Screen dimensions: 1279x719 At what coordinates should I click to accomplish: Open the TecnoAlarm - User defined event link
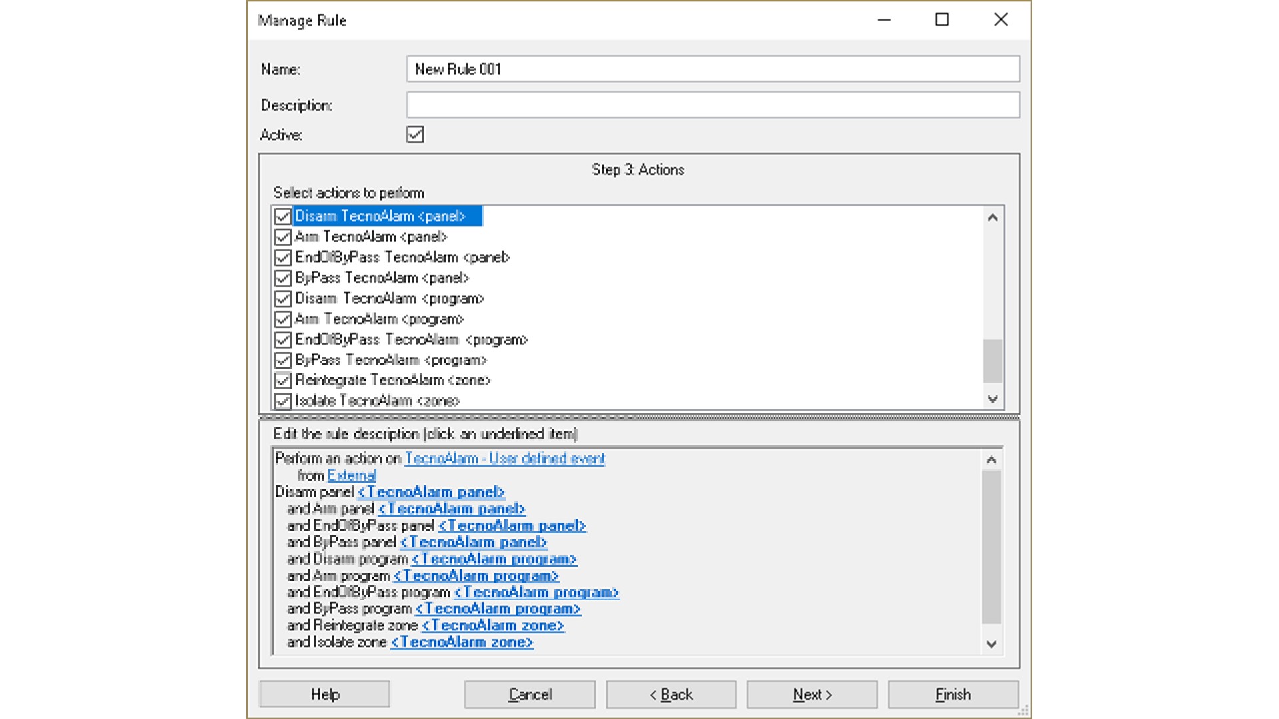505,459
